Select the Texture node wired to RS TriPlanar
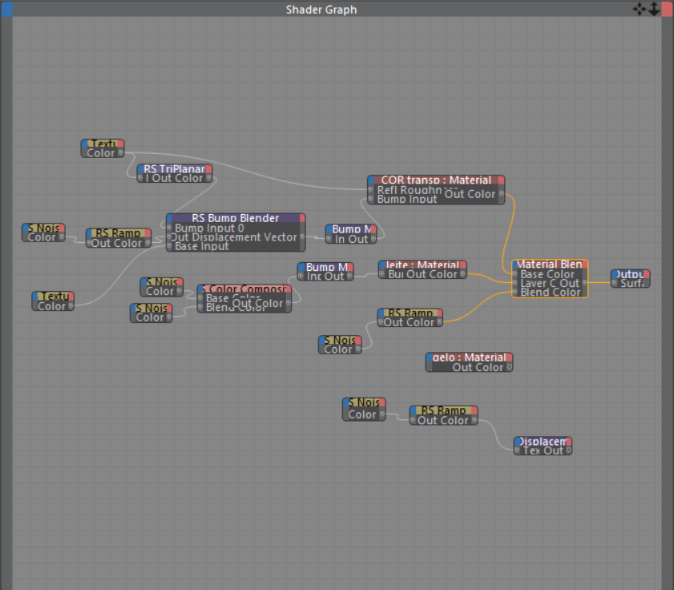 pyautogui.click(x=103, y=148)
